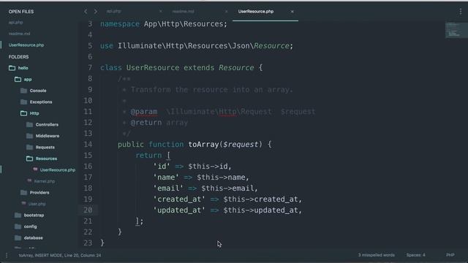Click the '$request' parameter on line 14
Screen dimensions: 468x263
pyautogui.click(x=241, y=145)
